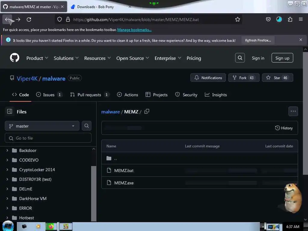The image size is (308, 231).
Task: Click the Sign in link
Action: coord(258,58)
